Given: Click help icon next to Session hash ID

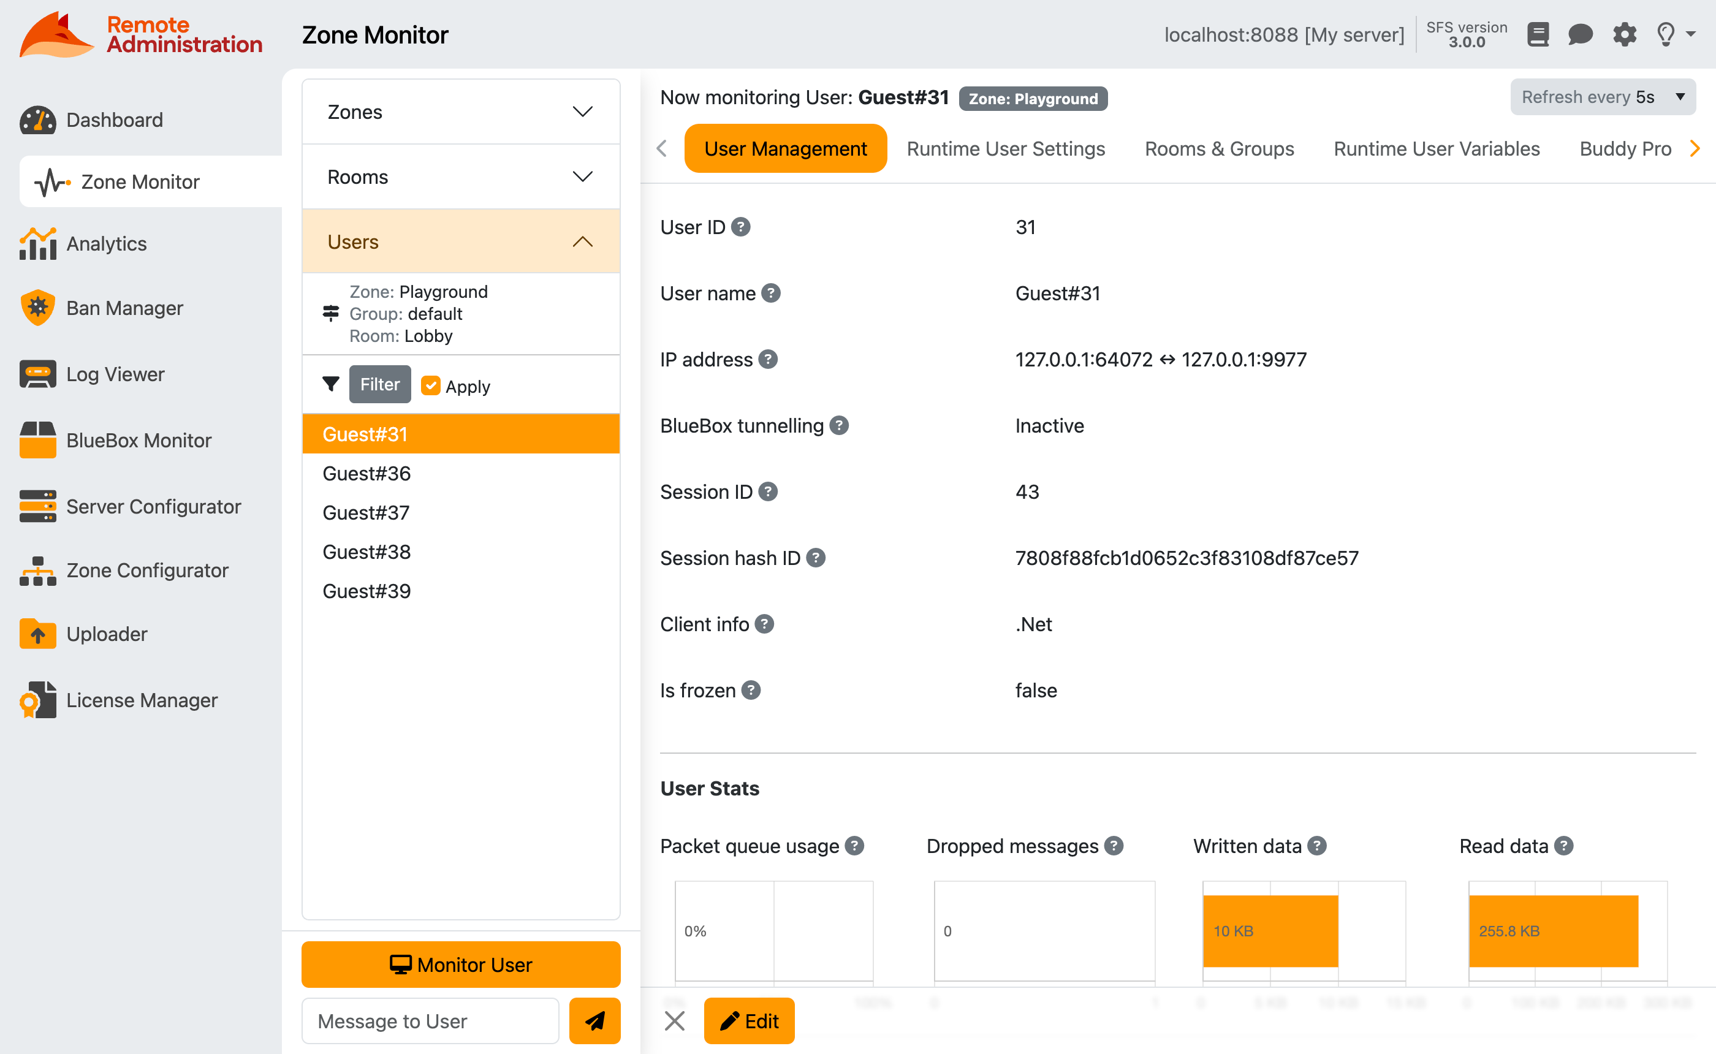Looking at the screenshot, I should [816, 558].
